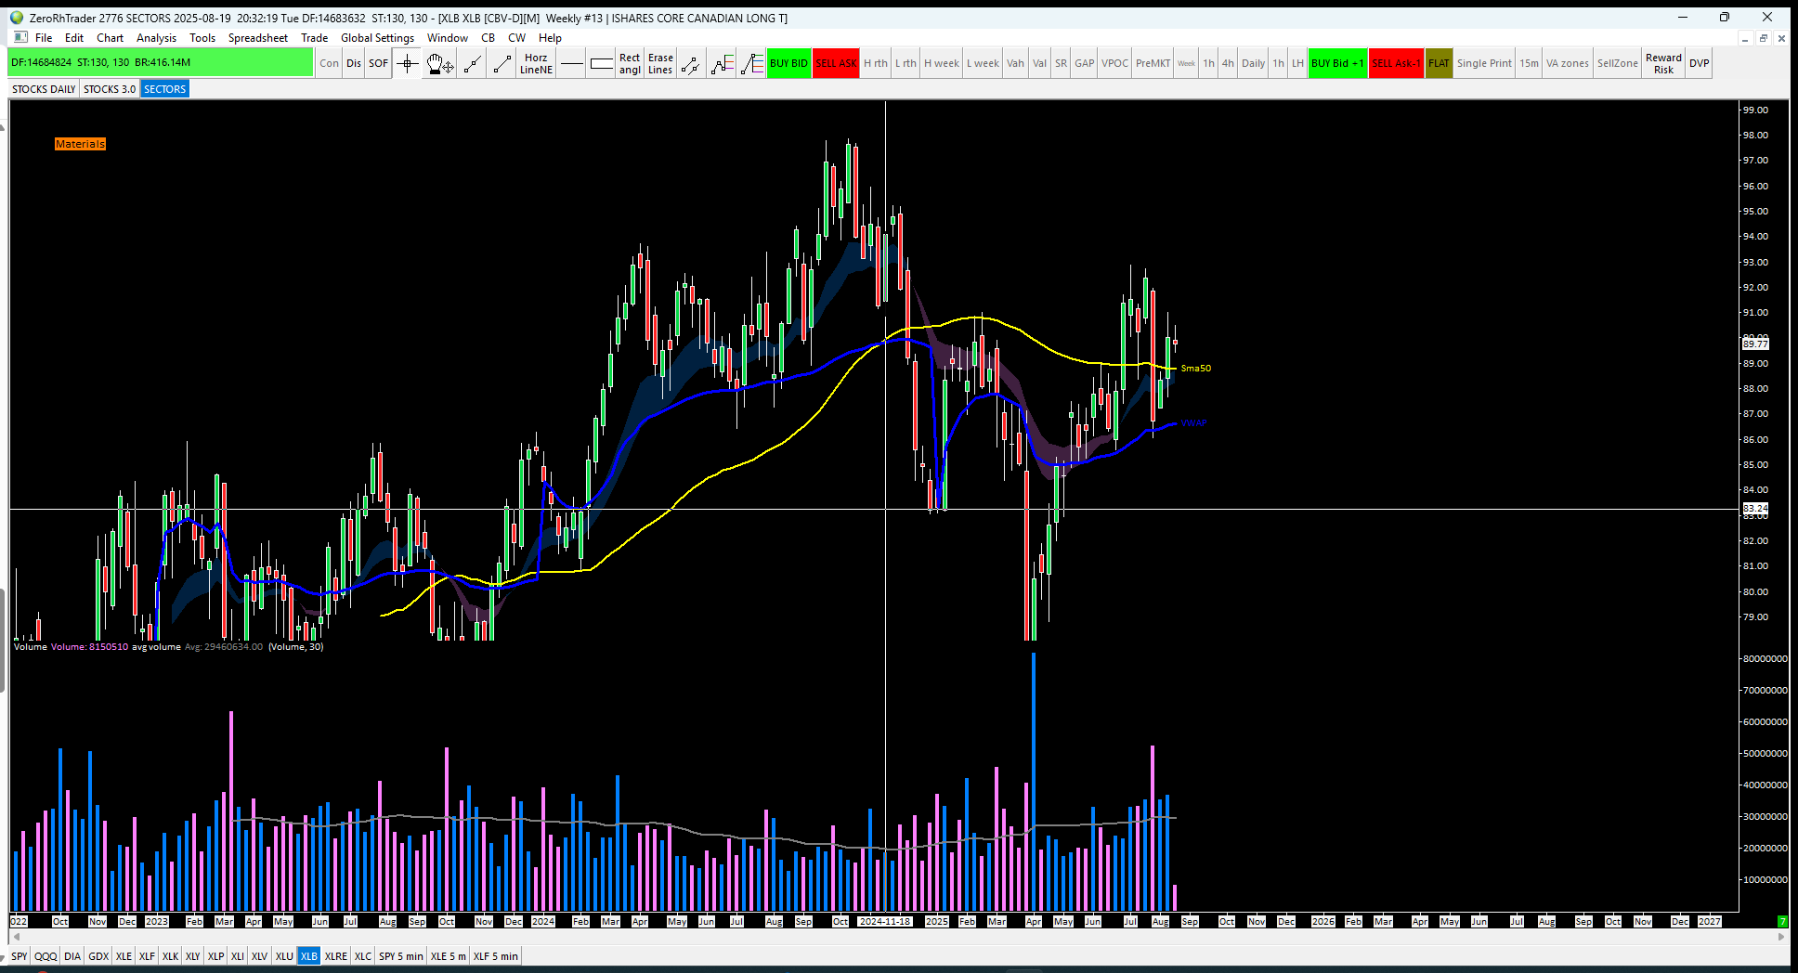Select the crosshair pointer tool

point(407,63)
